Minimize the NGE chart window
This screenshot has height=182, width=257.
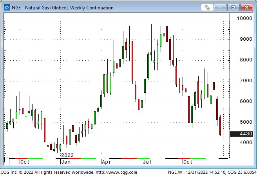pos(220,7)
